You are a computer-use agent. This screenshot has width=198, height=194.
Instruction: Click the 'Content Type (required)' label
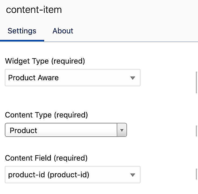coord(46,115)
